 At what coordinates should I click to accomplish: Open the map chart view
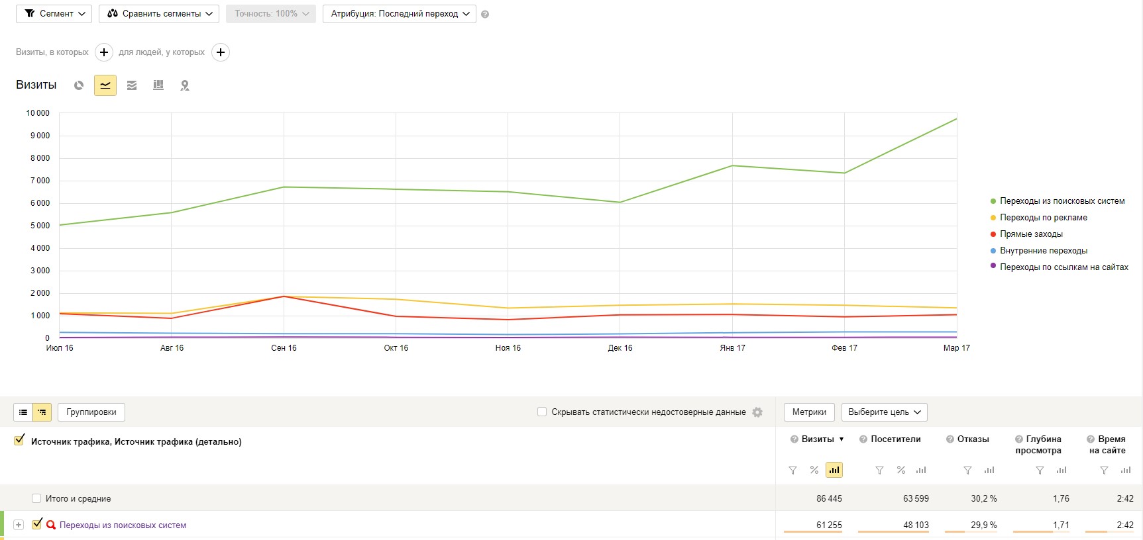[x=185, y=85]
